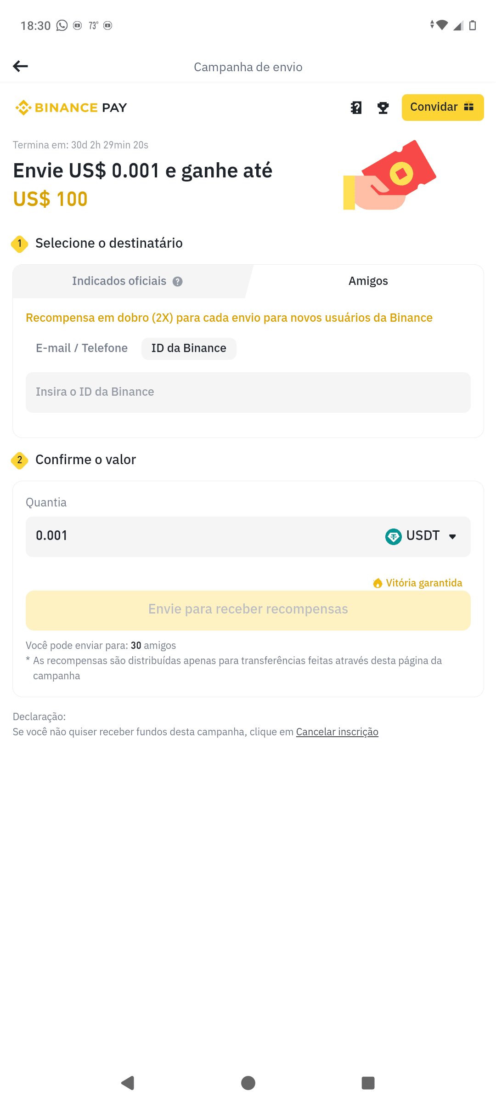Open the USDT currency dropdown arrow
496x1103 pixels.
point(452,536)
